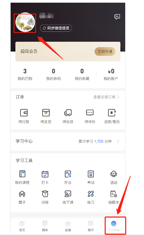Screen dimensions: 144x235
Task: Click the 学习工具 section heading
Action: (24, 160)
